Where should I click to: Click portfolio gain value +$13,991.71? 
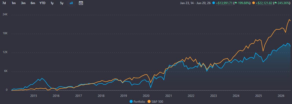point(224,3)
